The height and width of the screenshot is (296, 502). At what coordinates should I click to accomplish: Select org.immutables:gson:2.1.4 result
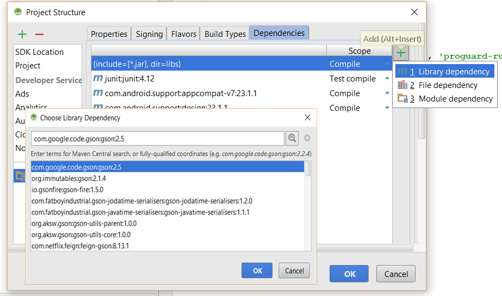click(168, 178)
